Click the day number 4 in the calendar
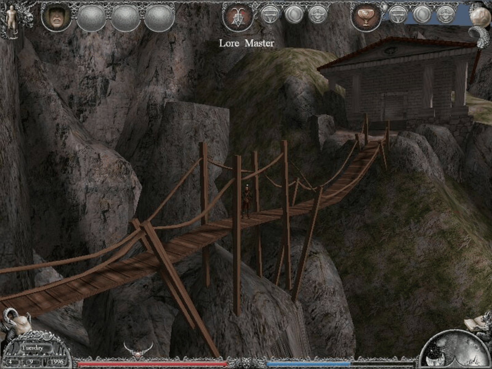This screenshot has height=369, width=492. (10, 361)
